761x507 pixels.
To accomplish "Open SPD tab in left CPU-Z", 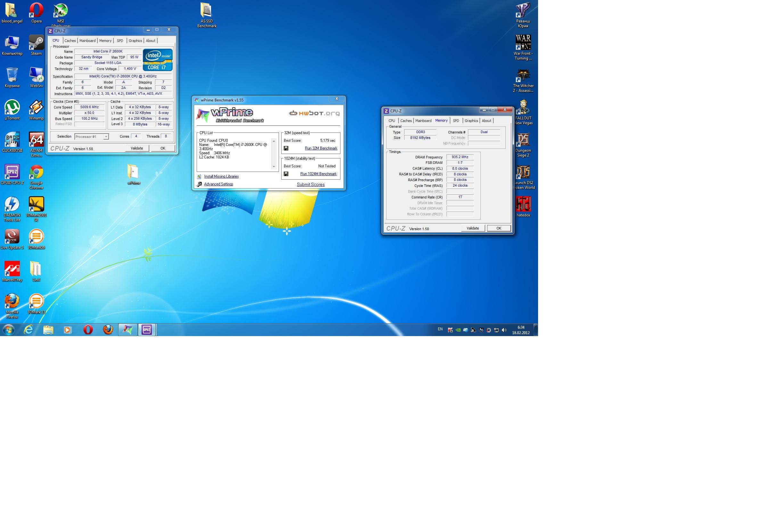I will [x=120, y=41].
